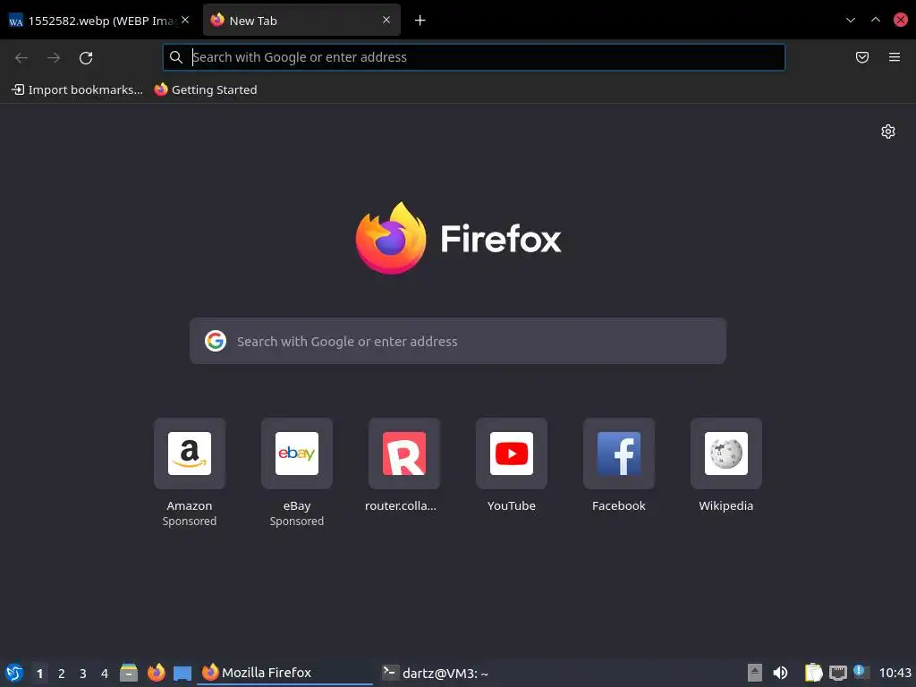Open the file manager from taskbar

tap(129, 673)
